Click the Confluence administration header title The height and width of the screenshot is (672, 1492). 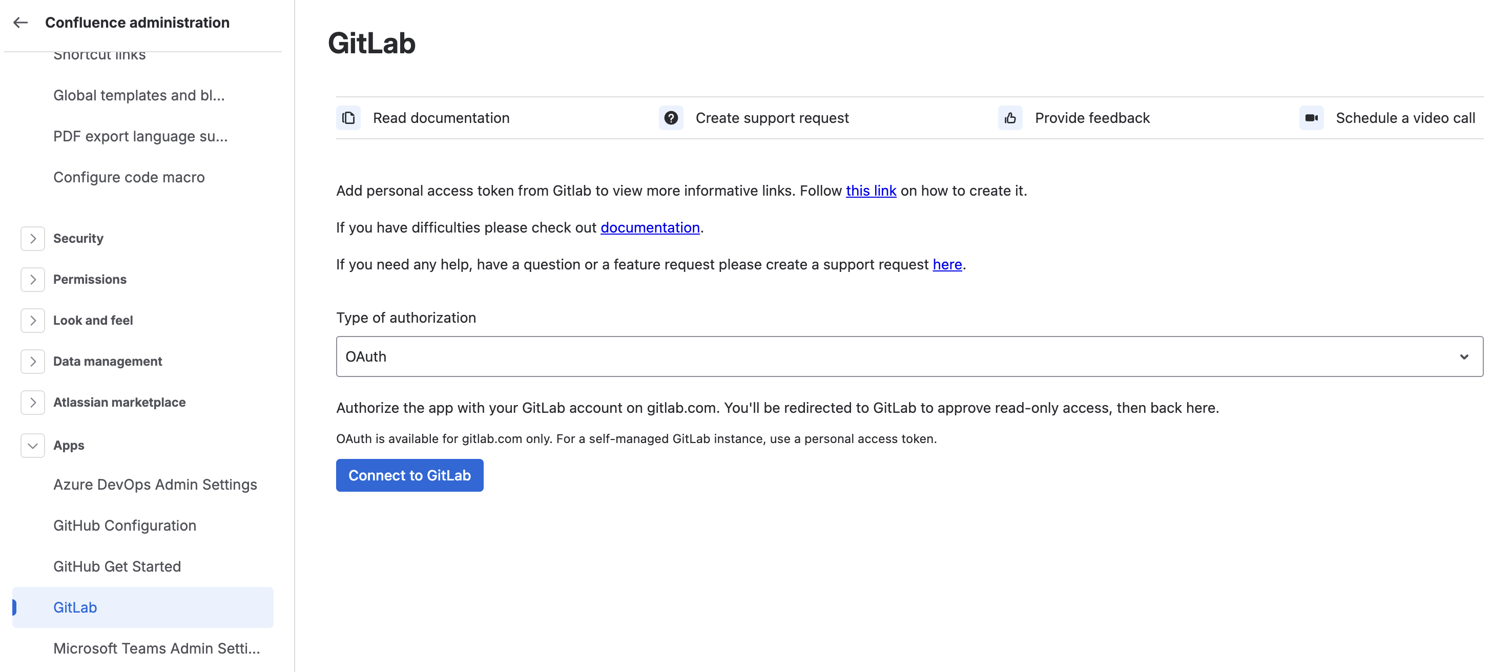point(137,23)
